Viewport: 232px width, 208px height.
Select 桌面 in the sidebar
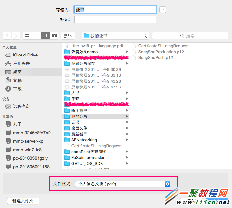pos(31,72)
